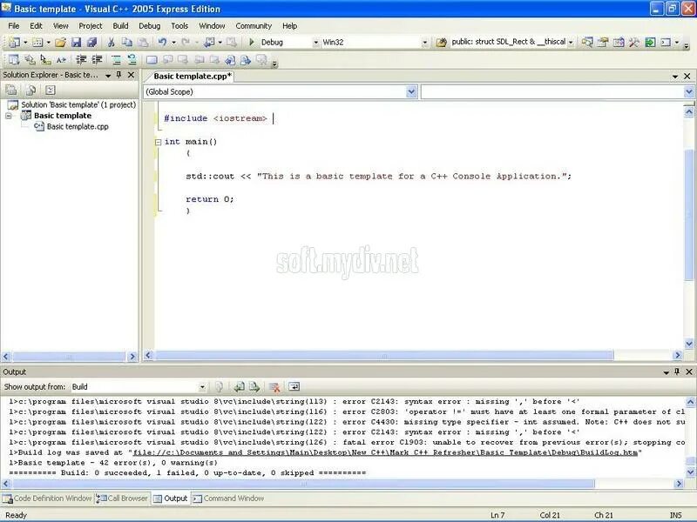Go to next message in Output
Screen dimensions: 697x522
[254, 387]
